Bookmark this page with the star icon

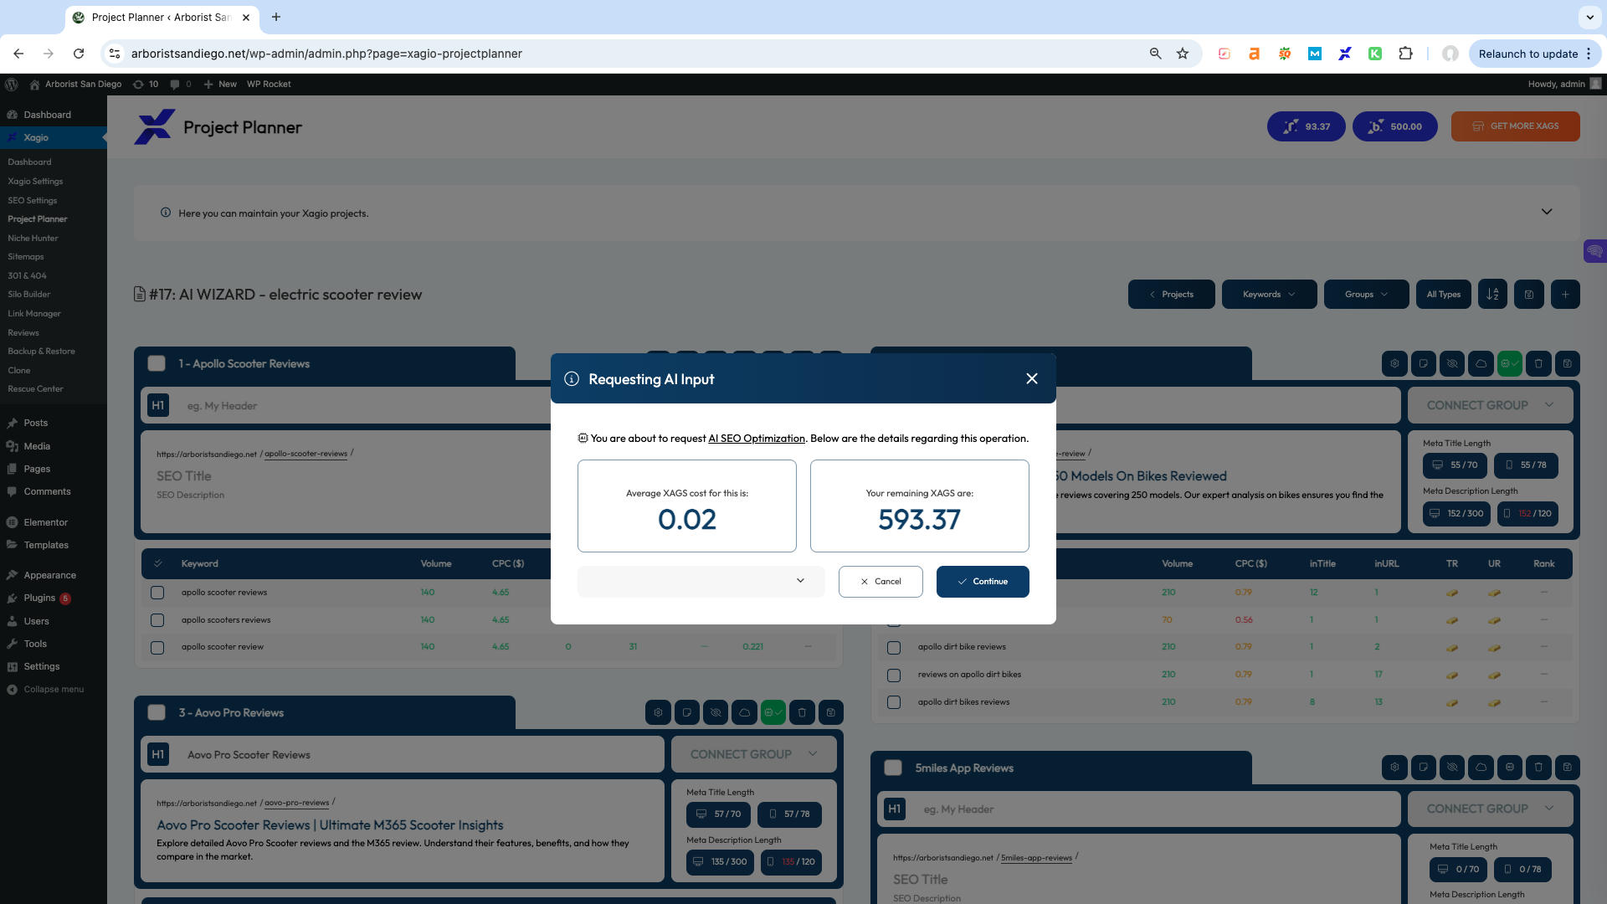click(x=1183, y=54)
